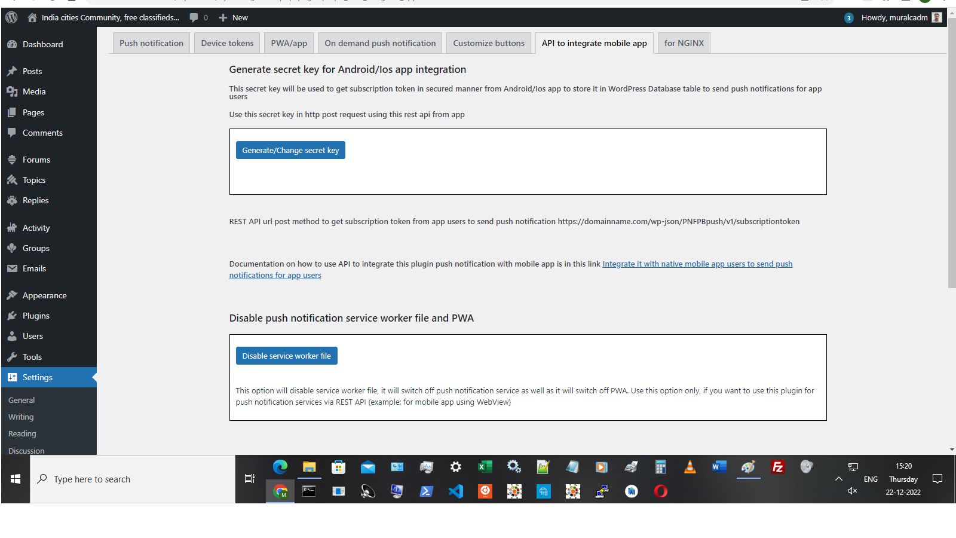Switch to the Device tokens tab

click(x=227, y=43)
